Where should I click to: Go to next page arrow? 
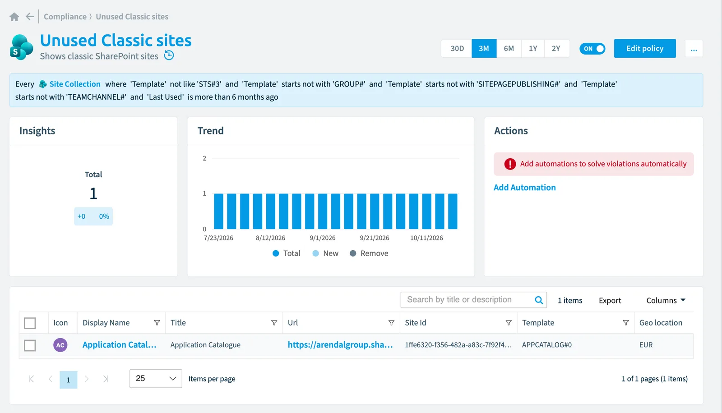87,379
